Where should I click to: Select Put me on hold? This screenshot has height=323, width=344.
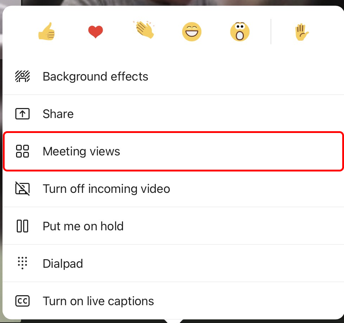[83, 226]
